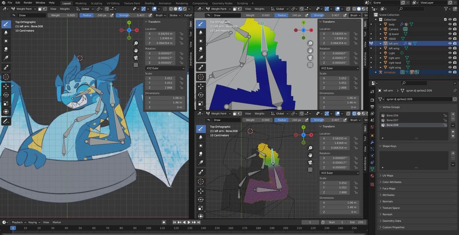459x235 pixels.
Task: Open Material properties tab
Action: (x=372, y=176)
